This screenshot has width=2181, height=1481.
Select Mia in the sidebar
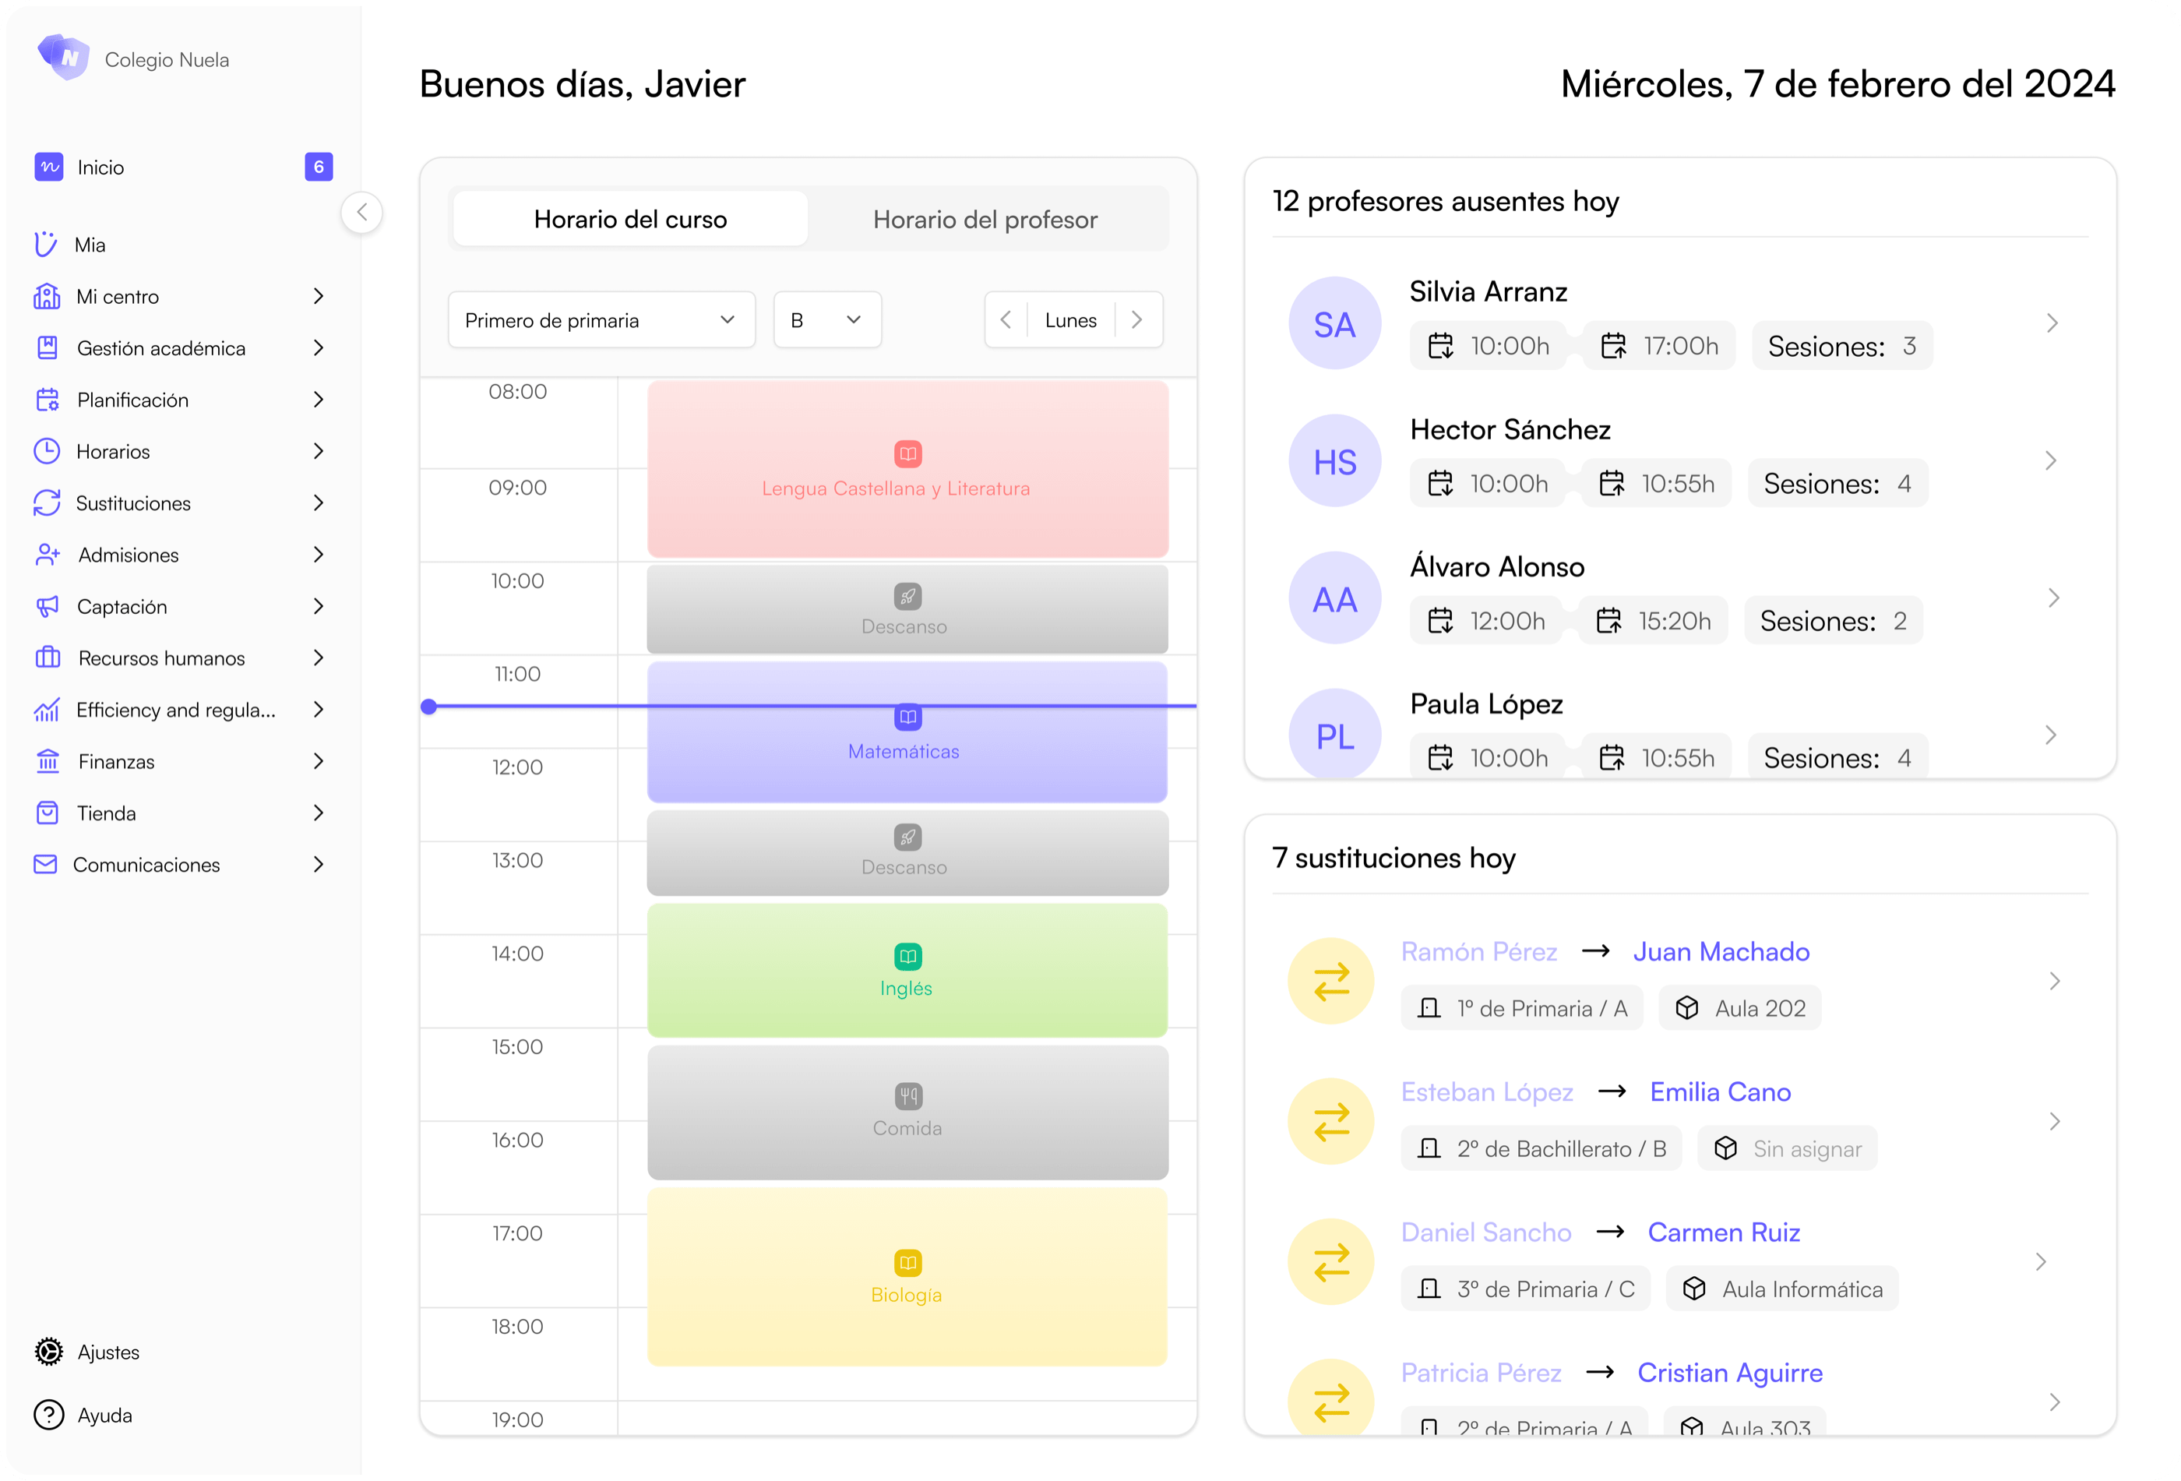[x=183, y=244]
